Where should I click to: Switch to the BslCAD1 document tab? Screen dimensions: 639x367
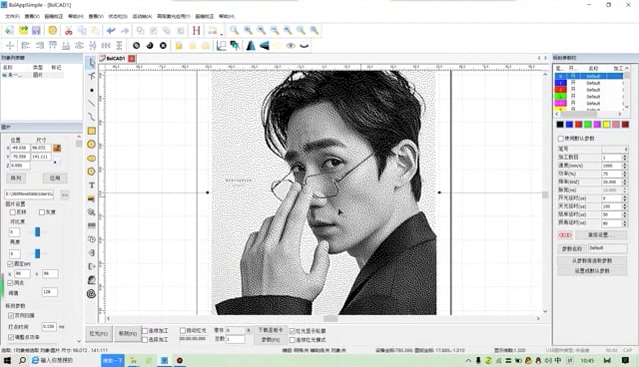[114, 59]
